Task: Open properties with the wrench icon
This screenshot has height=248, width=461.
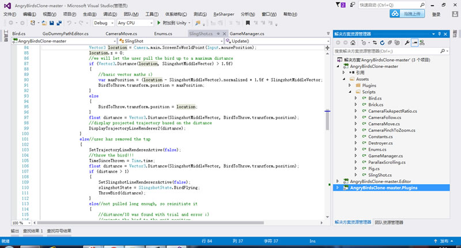Action: [407, 43]
